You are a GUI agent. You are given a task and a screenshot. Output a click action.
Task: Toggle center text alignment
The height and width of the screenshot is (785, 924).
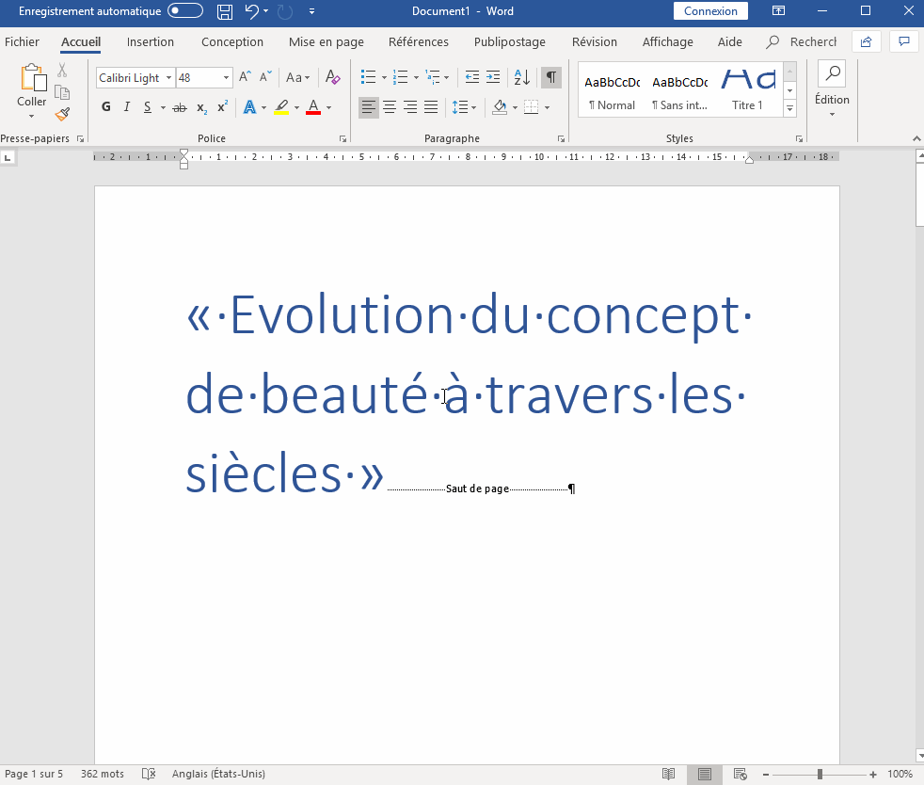(x=389, y=106)
